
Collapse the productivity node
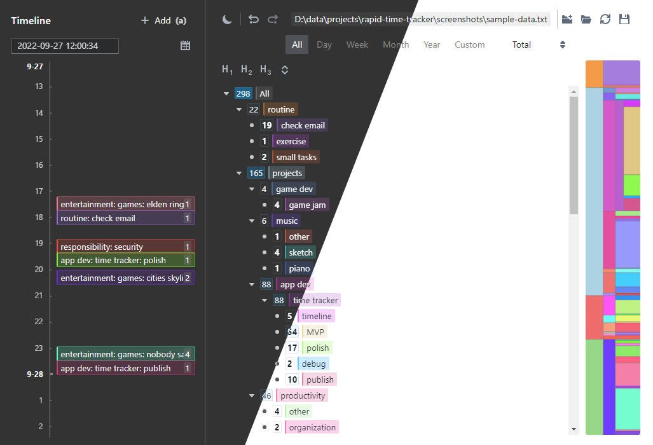point(252,395)
